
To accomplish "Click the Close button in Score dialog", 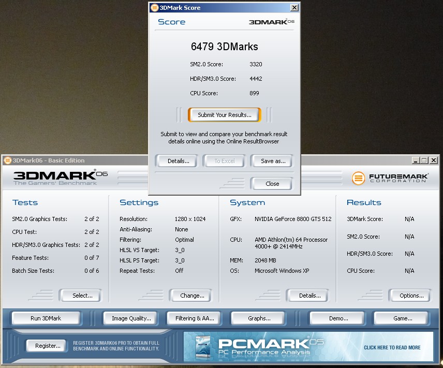I will click(272, 184).
